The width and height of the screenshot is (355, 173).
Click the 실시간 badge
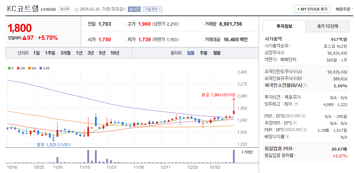click(x=134, y=9)
